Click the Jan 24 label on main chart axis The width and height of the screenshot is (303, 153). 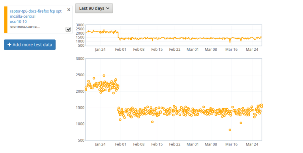coord(100,144)
